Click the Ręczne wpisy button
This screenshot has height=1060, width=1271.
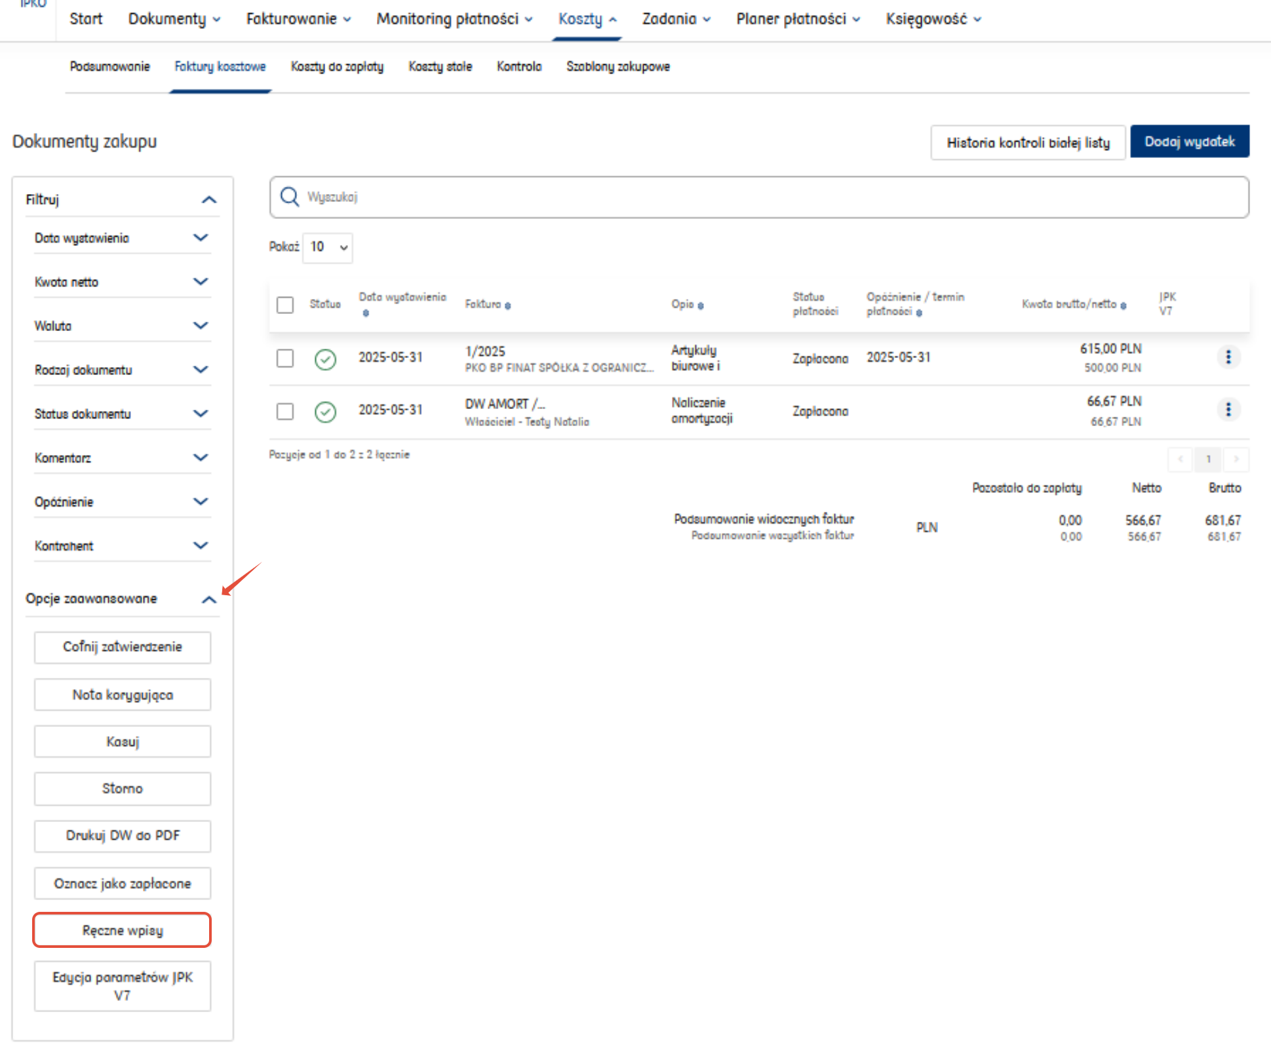(x=122, y=930)
